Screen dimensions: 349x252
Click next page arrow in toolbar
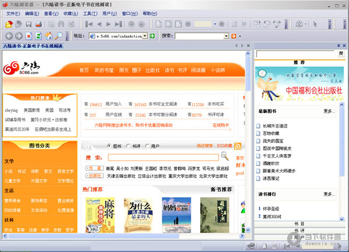[x=108, y=24]
